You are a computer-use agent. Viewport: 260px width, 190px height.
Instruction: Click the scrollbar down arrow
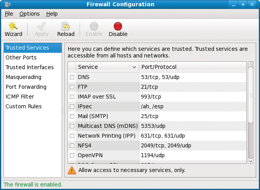pyautogui.click(x=251, y=161)
